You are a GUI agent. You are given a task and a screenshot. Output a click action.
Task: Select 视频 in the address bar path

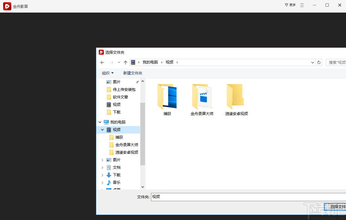click(x=170, y=62)
